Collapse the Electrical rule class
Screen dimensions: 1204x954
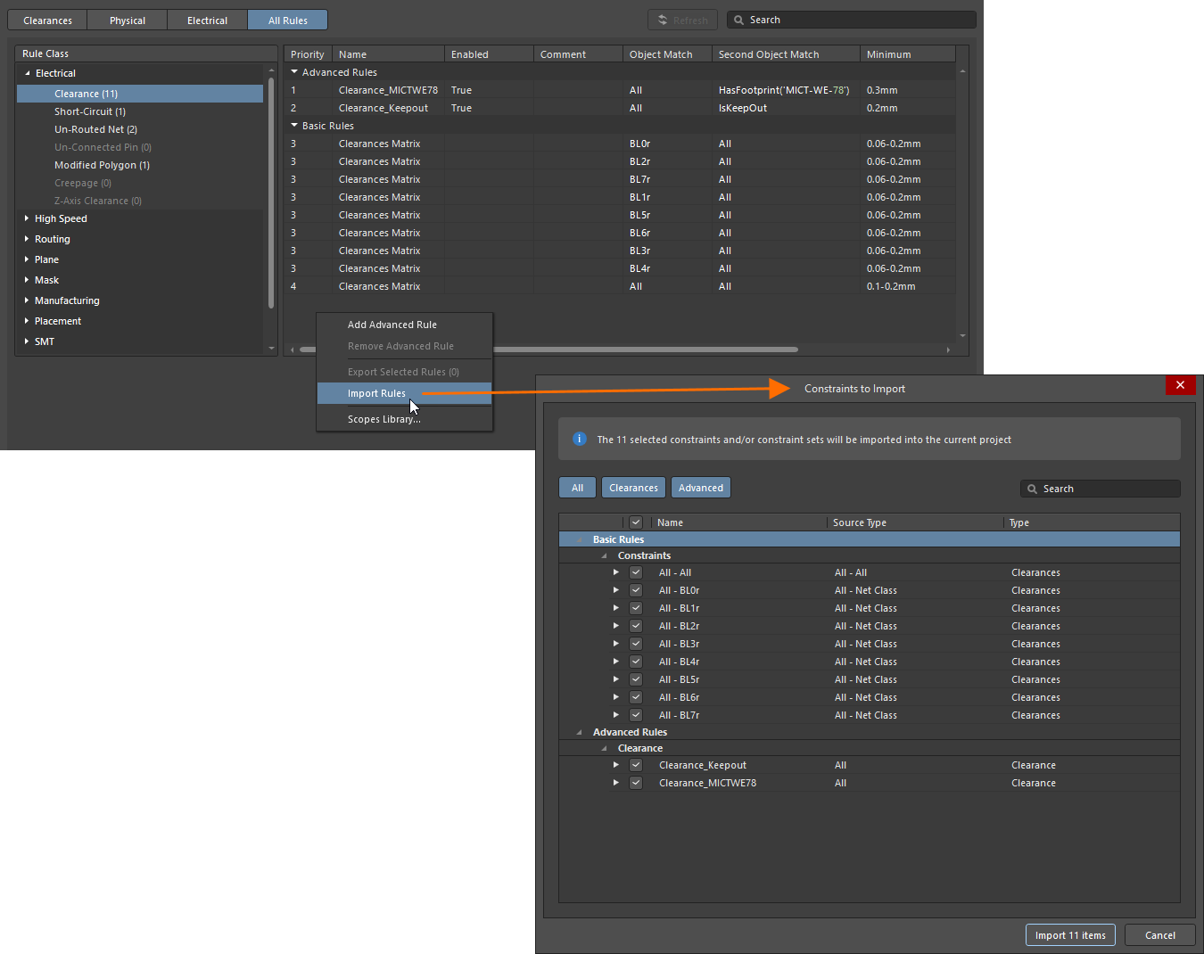click(x=27, y=73)
